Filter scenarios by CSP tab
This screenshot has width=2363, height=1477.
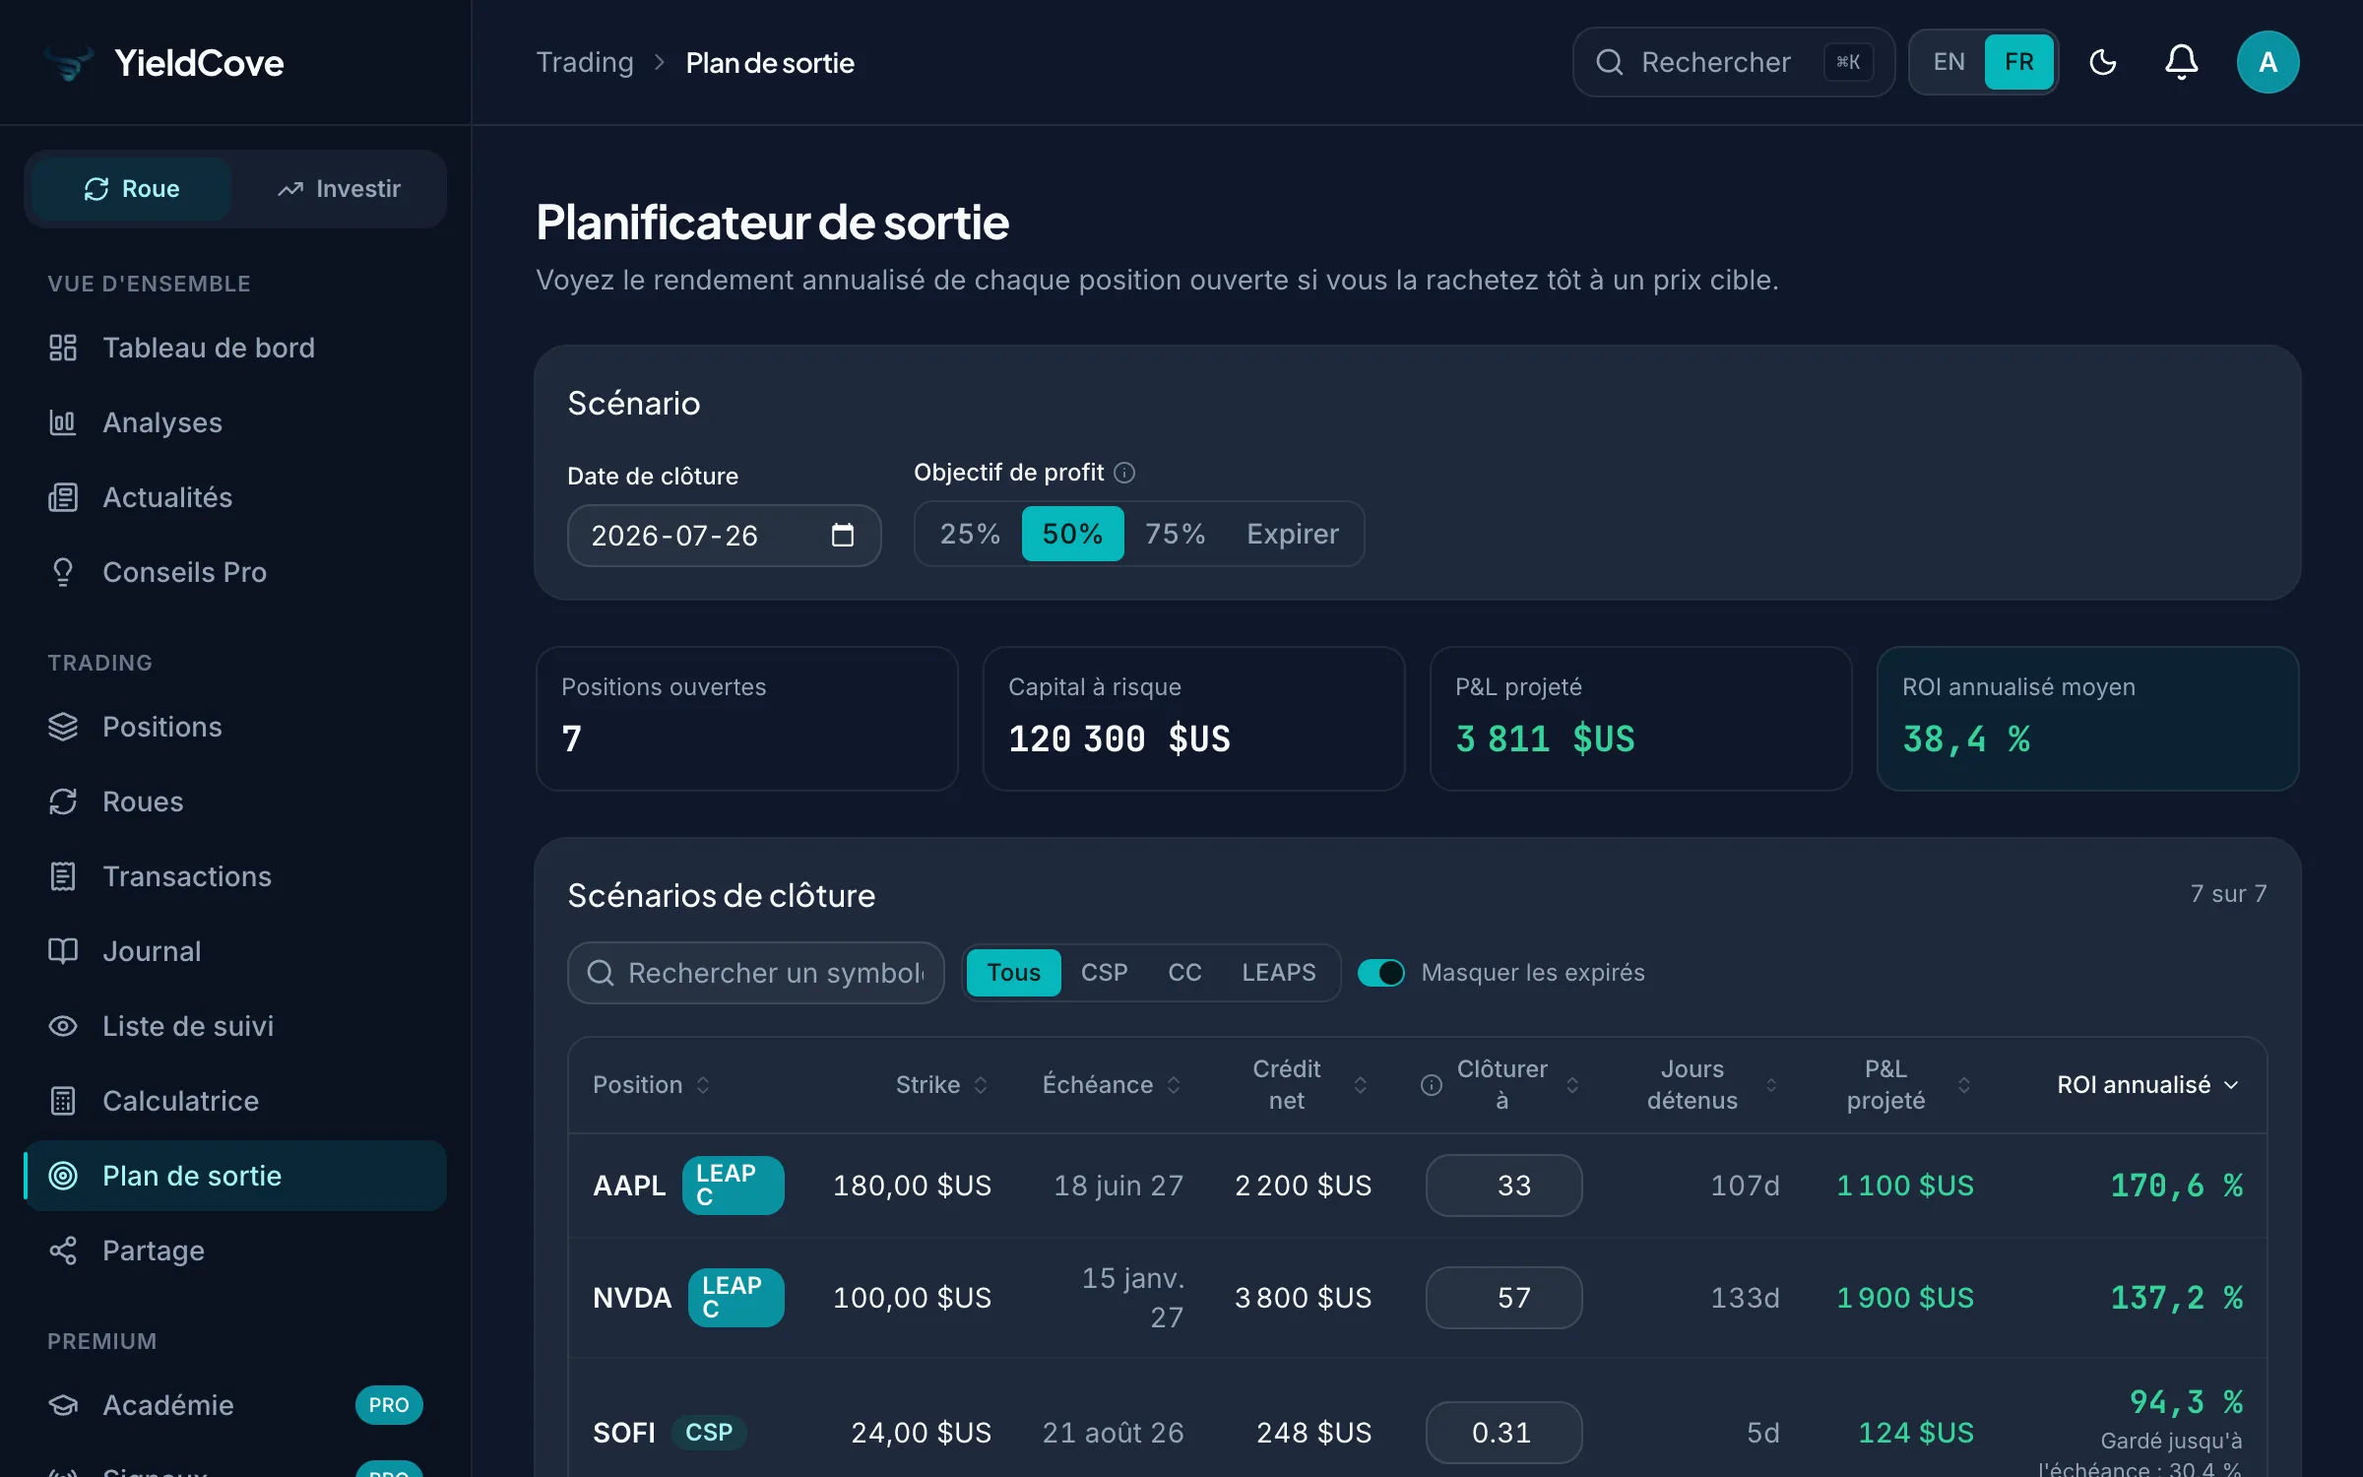(x=1104, y=973)
